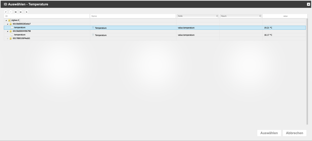Click the Auswählen button
Viewport: 312px width, 141px height.
pyautogui.click(x=269, y=133)
